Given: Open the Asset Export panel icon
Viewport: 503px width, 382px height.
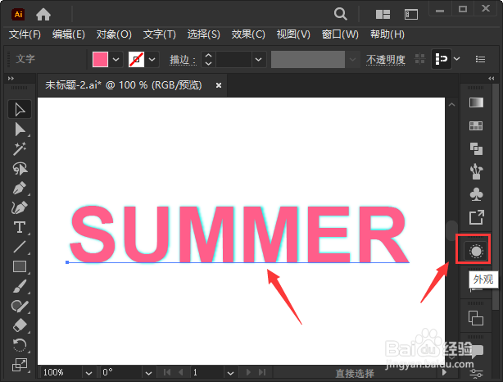Looking at the screenshot, I should (476, 217).
